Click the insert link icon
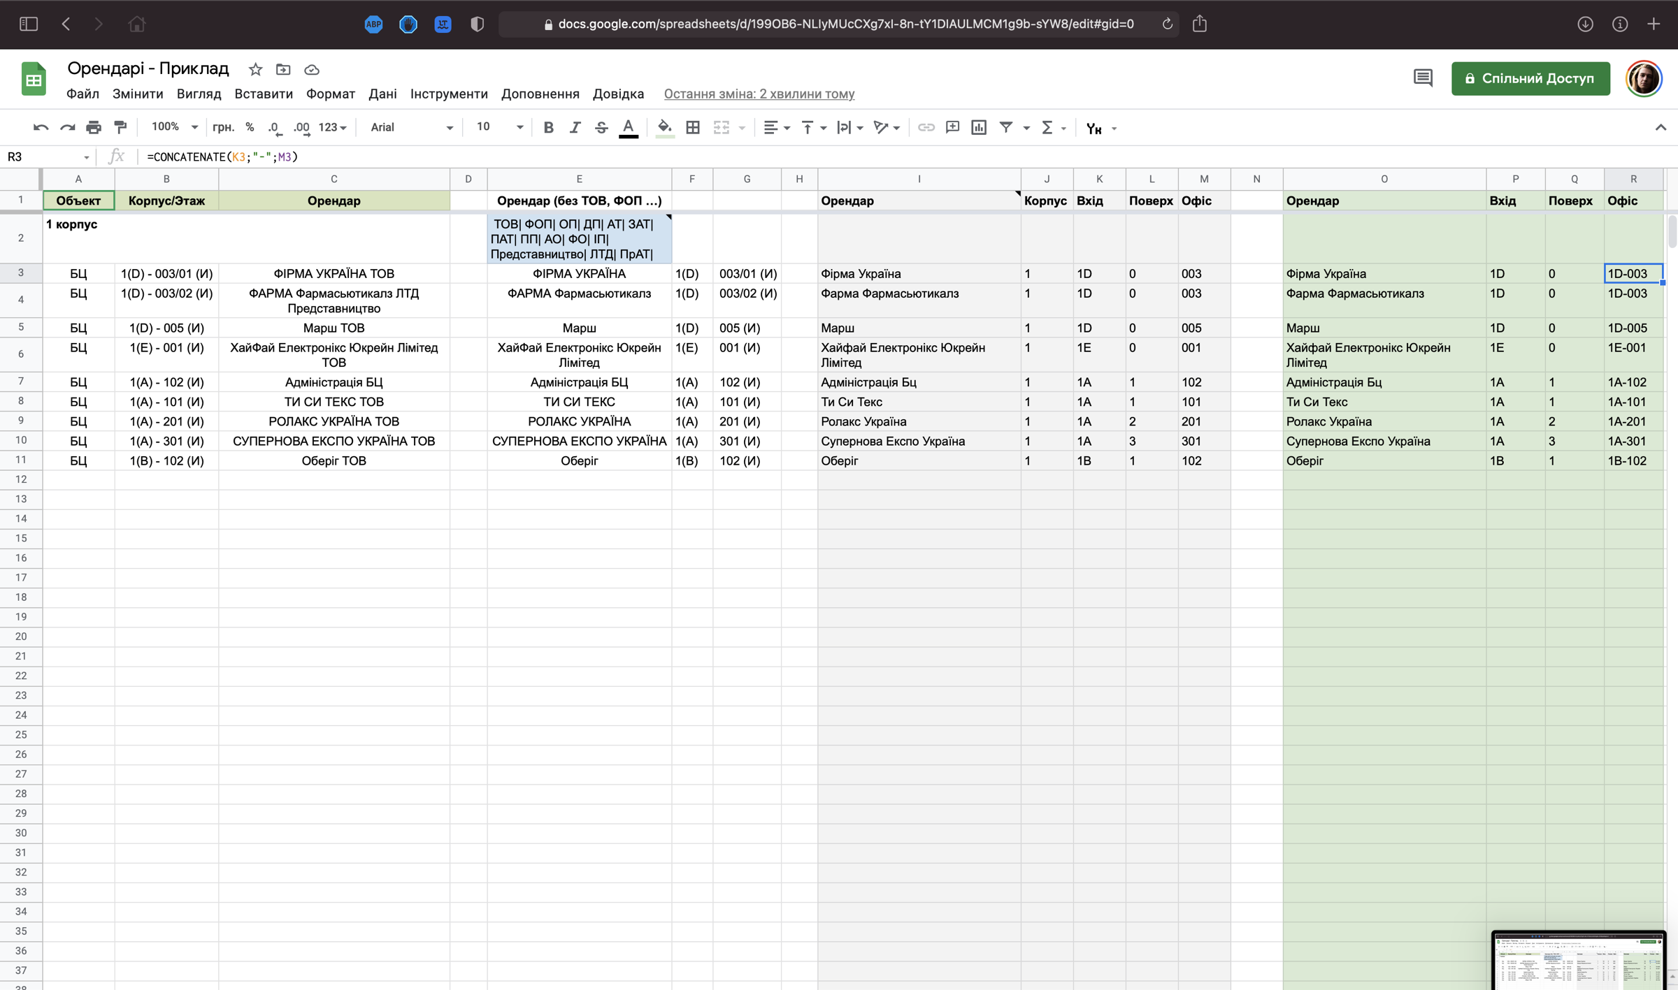Image resolution: width=1678 pixels, height=990 pixels. tap(926, 127)
